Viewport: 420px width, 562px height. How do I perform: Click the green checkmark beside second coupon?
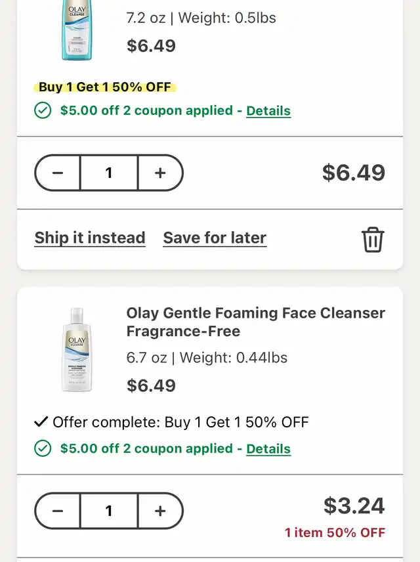(43, 448)
